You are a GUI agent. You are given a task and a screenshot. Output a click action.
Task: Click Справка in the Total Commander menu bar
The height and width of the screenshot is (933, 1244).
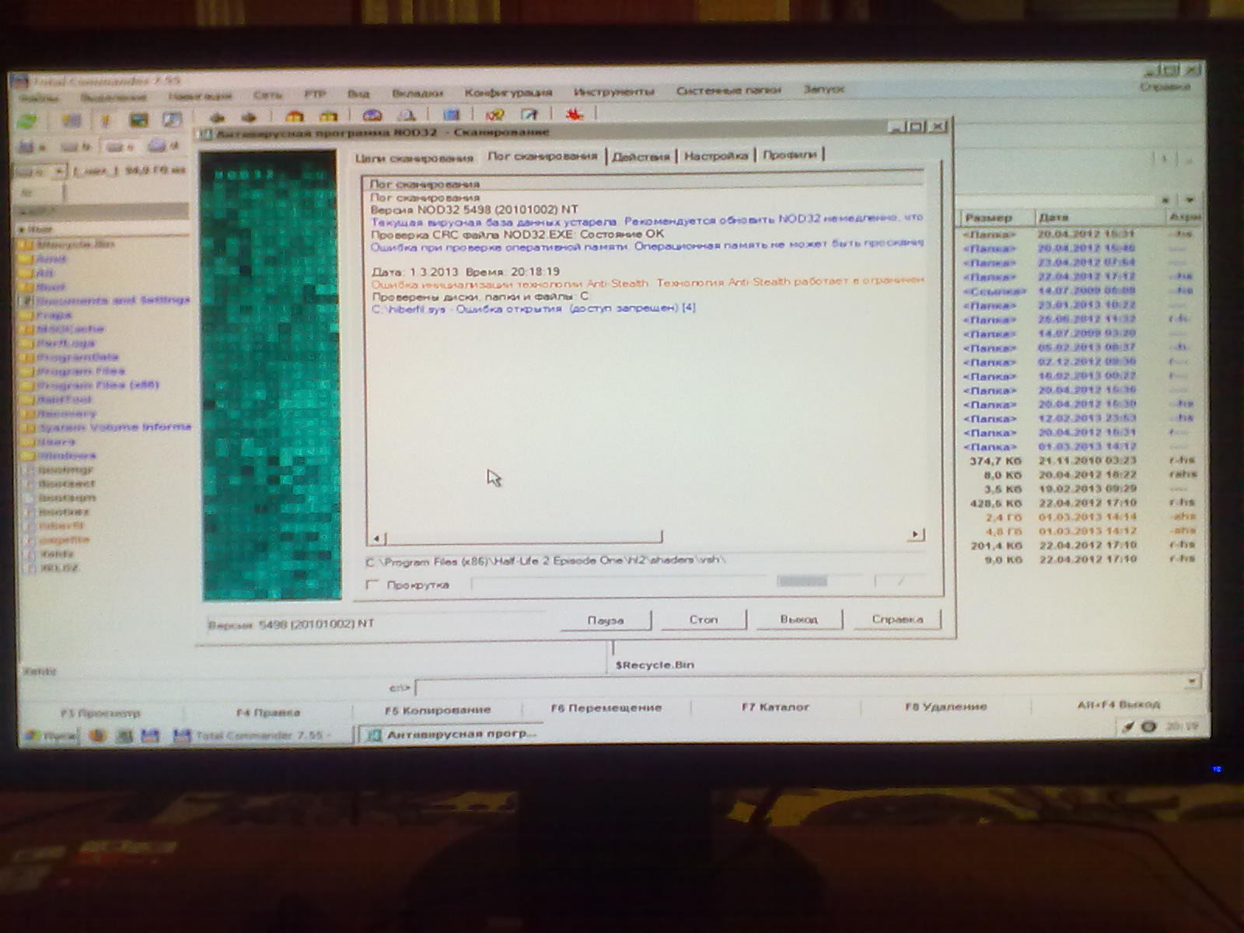tap(1165, 87)
